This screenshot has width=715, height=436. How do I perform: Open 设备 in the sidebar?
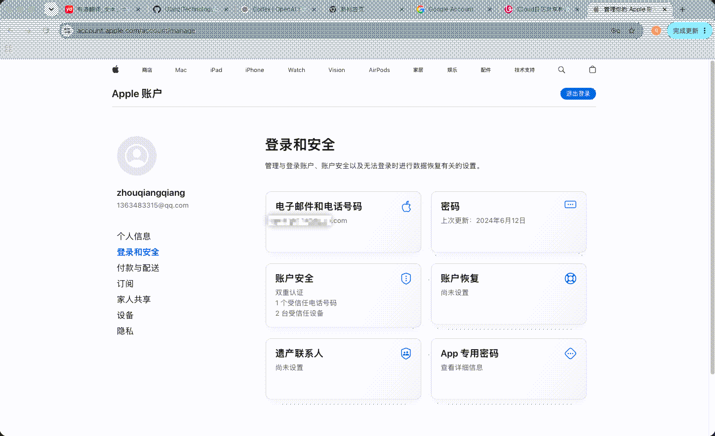tap(125, 315)
